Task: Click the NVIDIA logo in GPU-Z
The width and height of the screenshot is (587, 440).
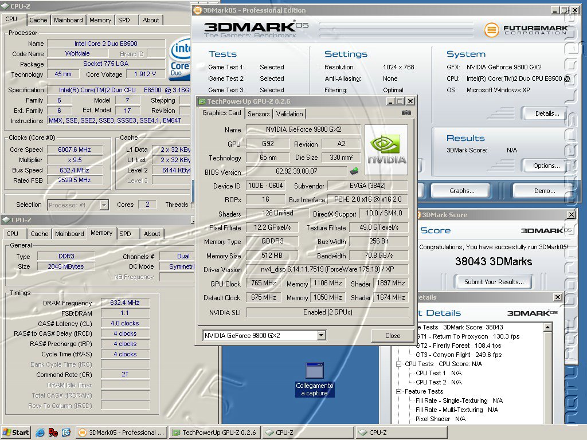Action: 386,150
